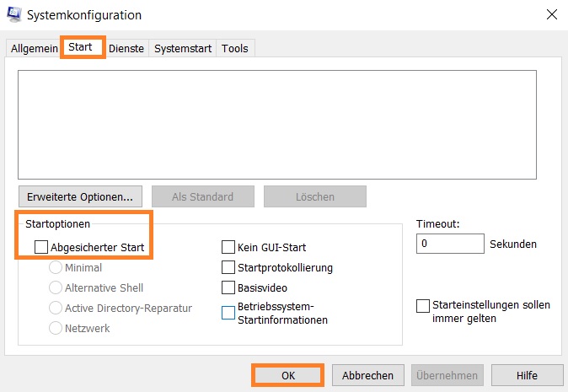Tick Betriebssystem-Startinformationen checkbox
The width and height of the screenshot is (568, 392).
(x=228, y=313)
